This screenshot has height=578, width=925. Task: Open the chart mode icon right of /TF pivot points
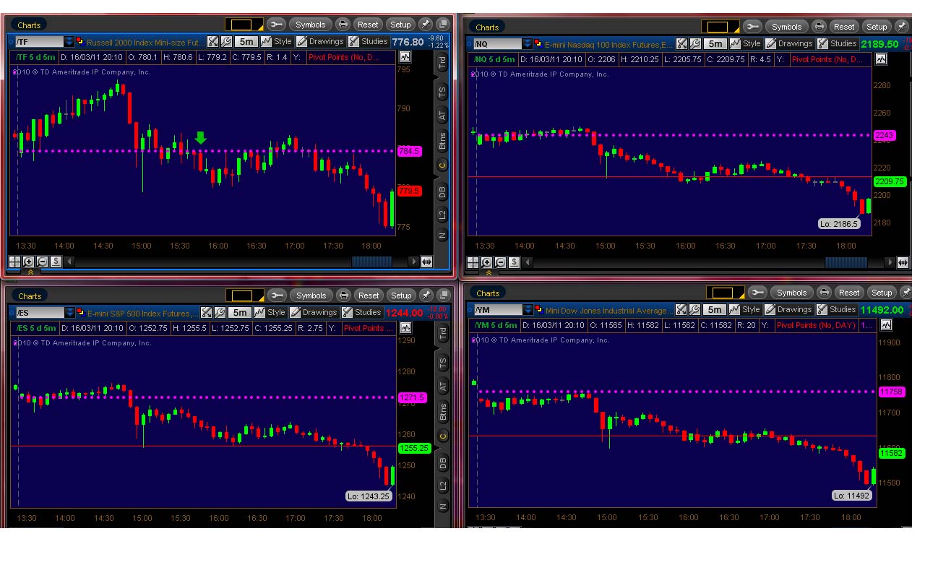405,57
